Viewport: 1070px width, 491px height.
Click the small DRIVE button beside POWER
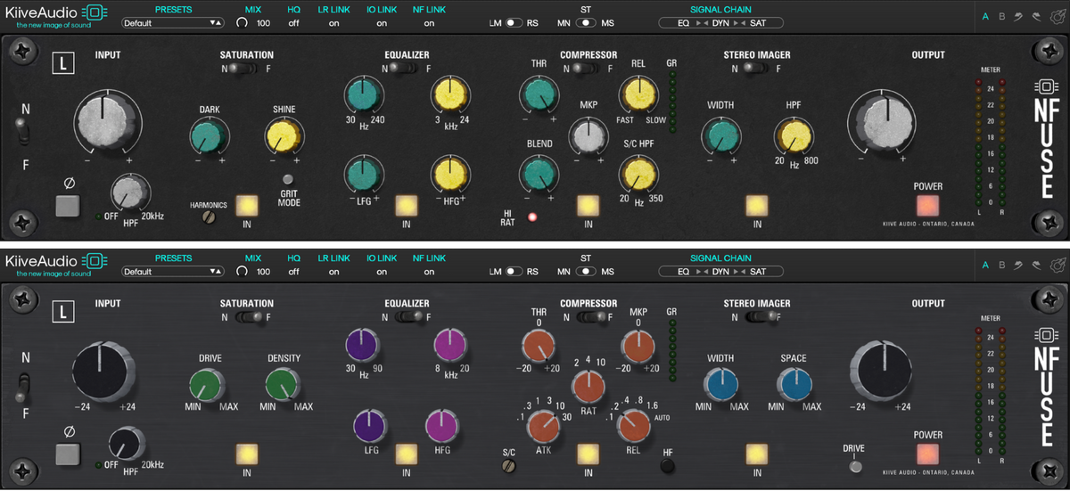coord(855,466)
